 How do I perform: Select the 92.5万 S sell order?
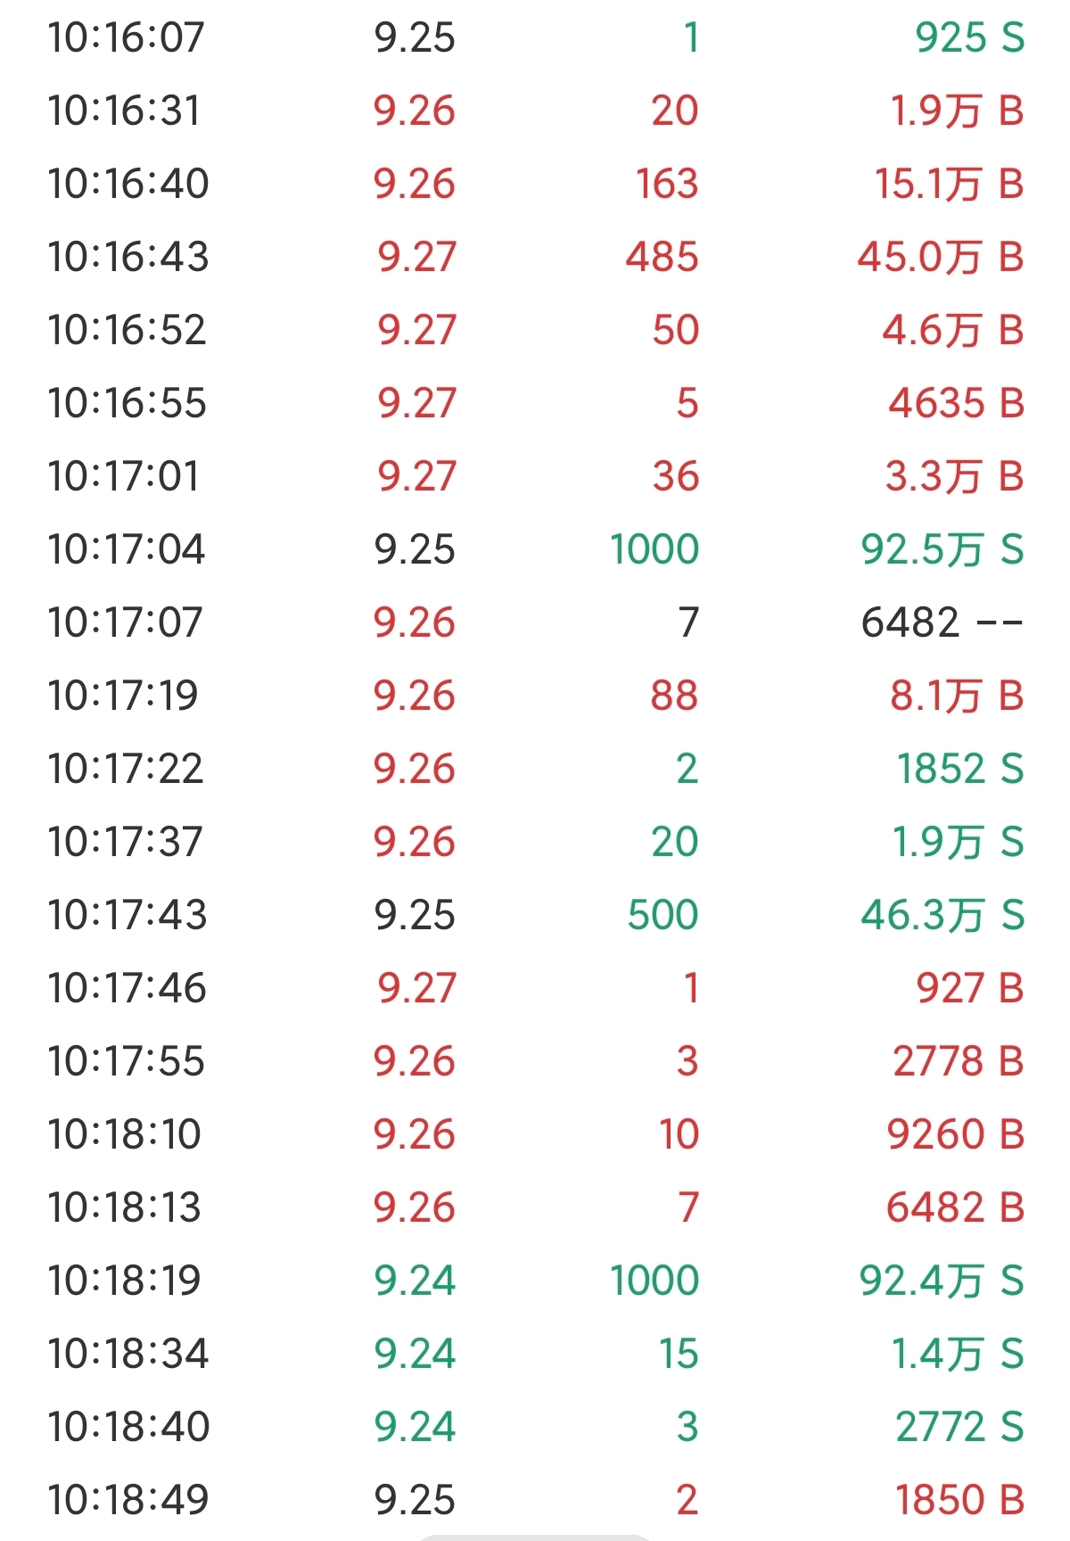pos(942,549)
